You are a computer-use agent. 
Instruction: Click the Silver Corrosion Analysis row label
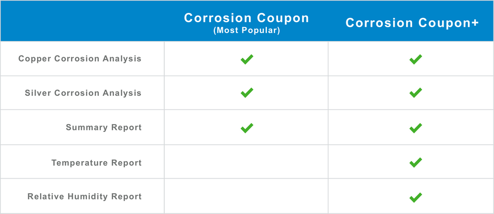pos(83,93)
